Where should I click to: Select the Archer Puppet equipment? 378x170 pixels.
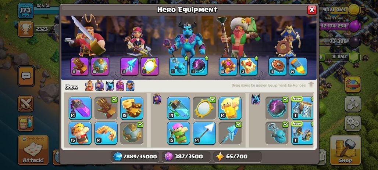pyautogui.click(x=178, y=133)
